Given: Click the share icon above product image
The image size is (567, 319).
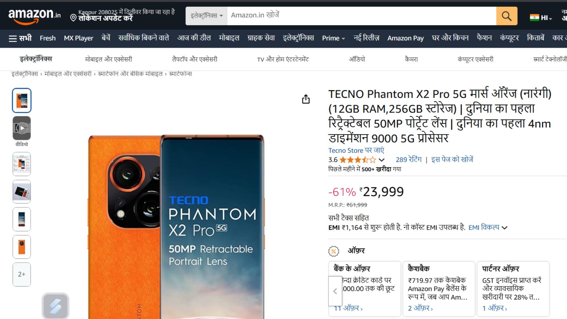Looking at the screenshot, I should [x=306, y=99].
